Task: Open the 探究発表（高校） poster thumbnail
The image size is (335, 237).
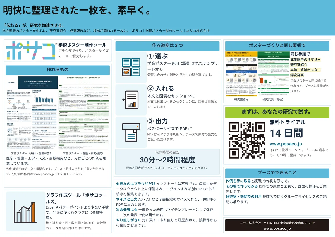Action: [273, 73]
